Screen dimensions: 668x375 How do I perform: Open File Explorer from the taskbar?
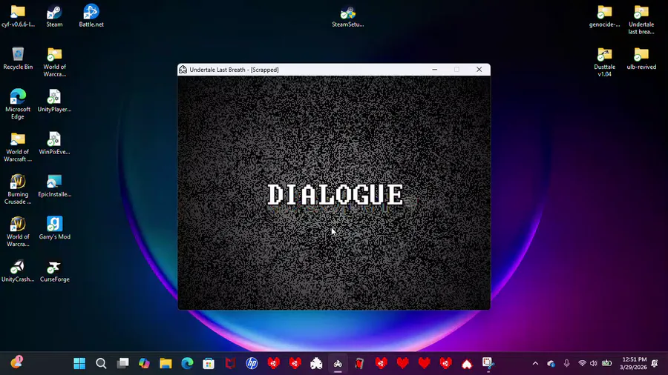point(166,364)
